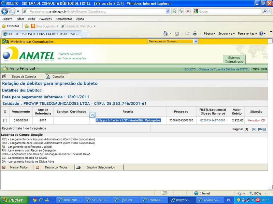Click the Home page icon
Viewport: 273px width, 204px height.
tap(166, 33)
